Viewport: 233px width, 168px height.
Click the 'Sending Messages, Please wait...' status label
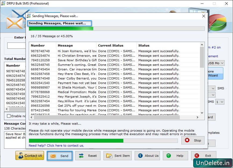point(59,23)
